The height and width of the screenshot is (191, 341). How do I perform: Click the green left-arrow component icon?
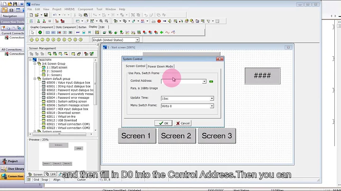(162, 33)
